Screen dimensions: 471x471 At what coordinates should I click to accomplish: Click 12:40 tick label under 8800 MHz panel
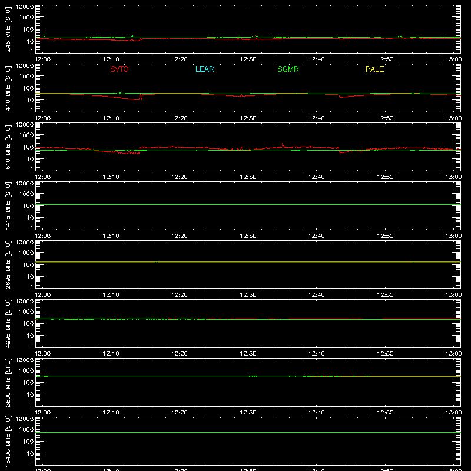point(317,413)
